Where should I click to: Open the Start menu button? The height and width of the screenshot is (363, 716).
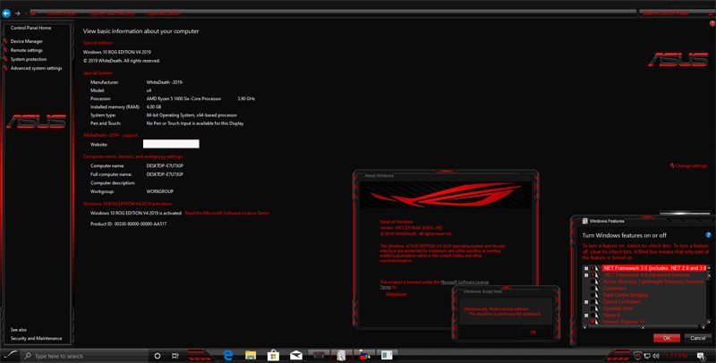click(10, 355)
